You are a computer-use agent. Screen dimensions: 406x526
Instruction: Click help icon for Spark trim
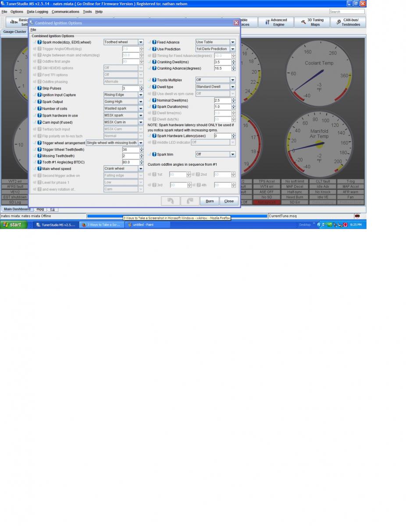pyautogui.click(x=154, y=154)
